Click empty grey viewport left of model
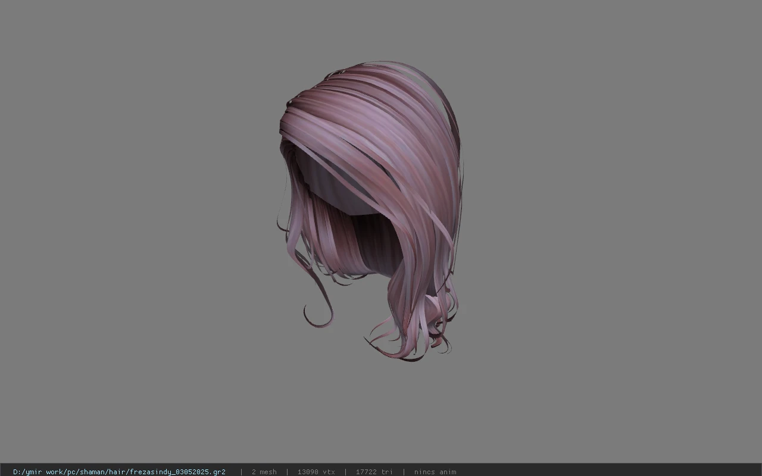 click(137, 226)
